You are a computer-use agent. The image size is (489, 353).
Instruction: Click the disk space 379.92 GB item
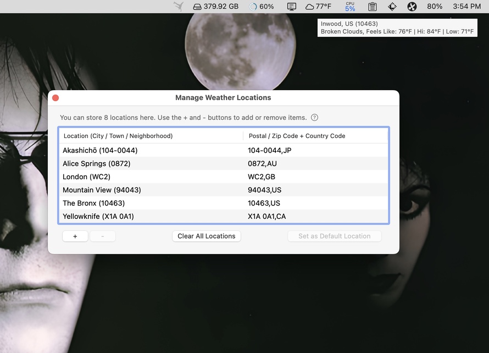click(x=215, y=6)
